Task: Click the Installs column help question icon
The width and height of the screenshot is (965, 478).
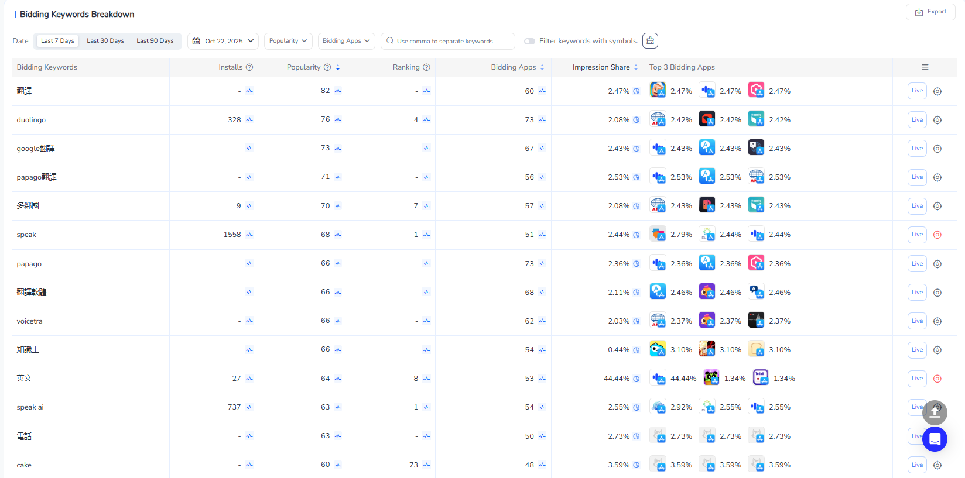Action: coord(249,67)
